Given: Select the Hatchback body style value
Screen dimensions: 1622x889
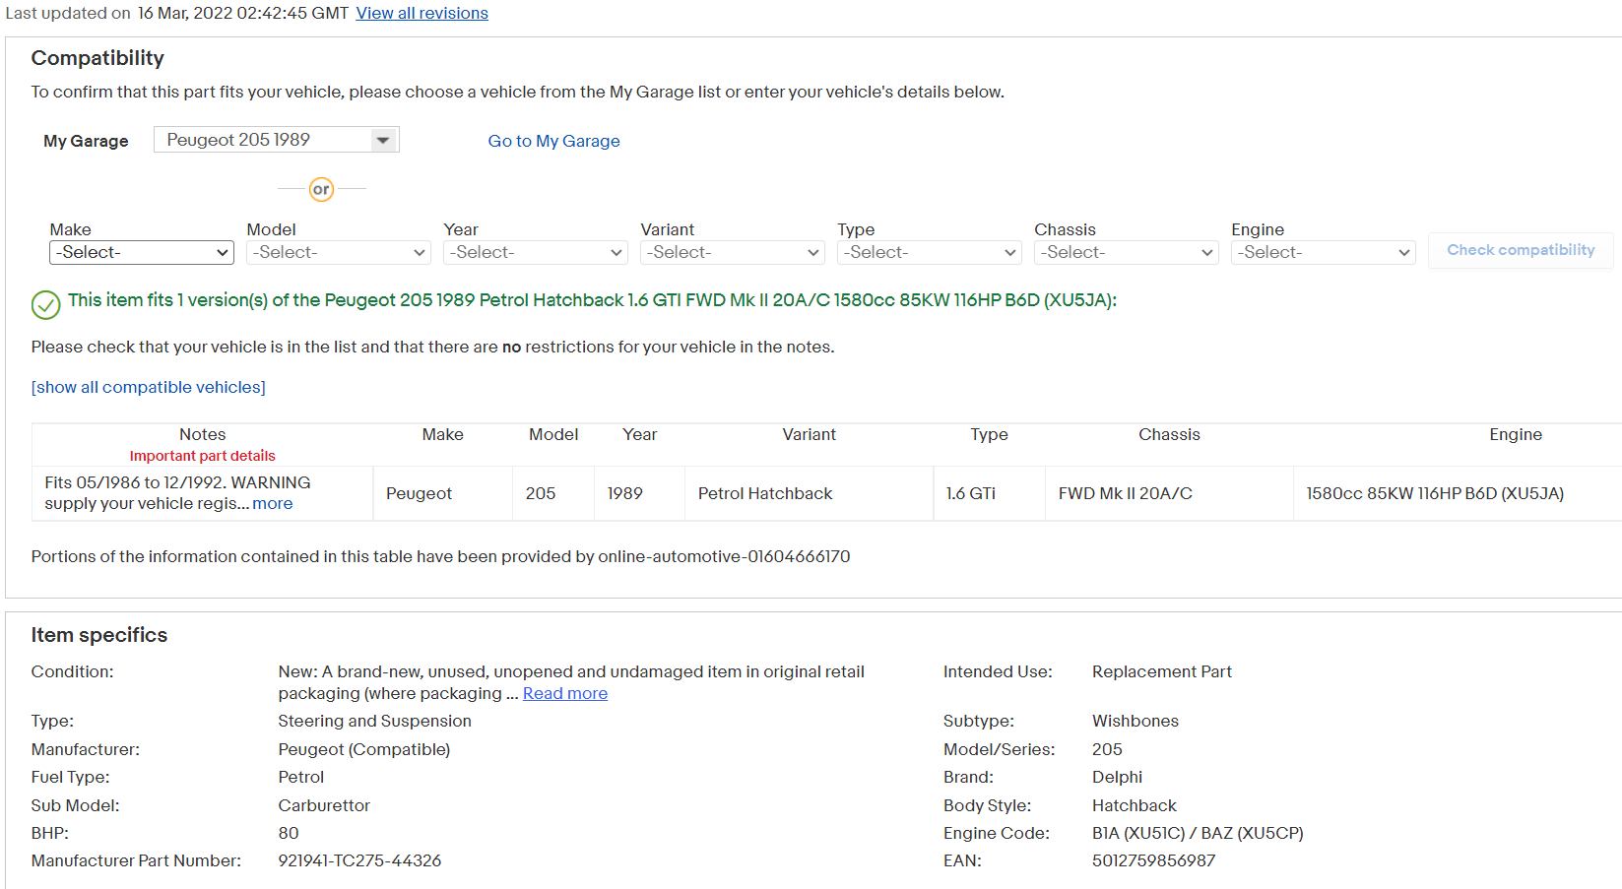Looking at the screenshot, I should pos(1135,805).
